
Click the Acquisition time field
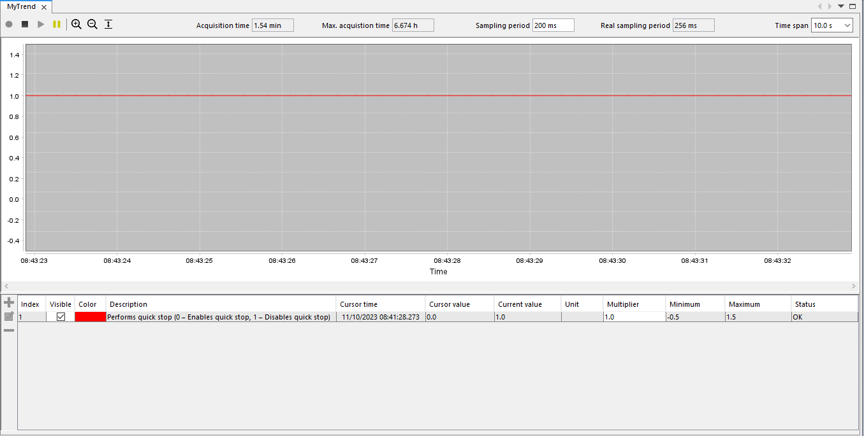(272, 25)
